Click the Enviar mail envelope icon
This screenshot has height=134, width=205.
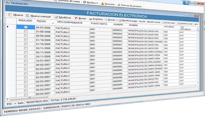pyautogui.click(x=163, y=23)
